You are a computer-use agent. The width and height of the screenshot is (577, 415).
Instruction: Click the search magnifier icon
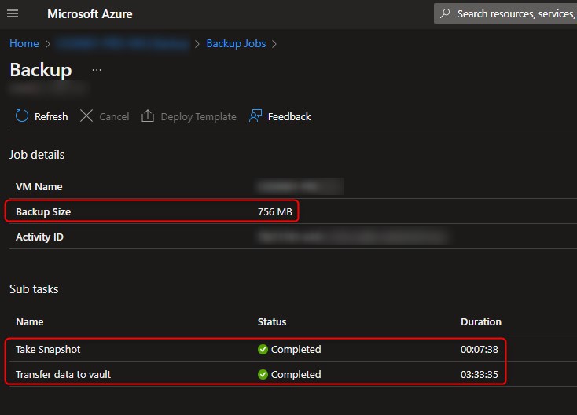coord(445,13)
